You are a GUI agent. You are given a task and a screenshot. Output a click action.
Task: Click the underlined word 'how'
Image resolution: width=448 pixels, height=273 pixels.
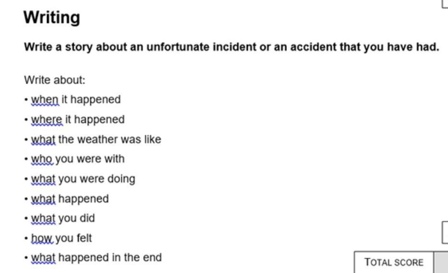coord(42,238)
